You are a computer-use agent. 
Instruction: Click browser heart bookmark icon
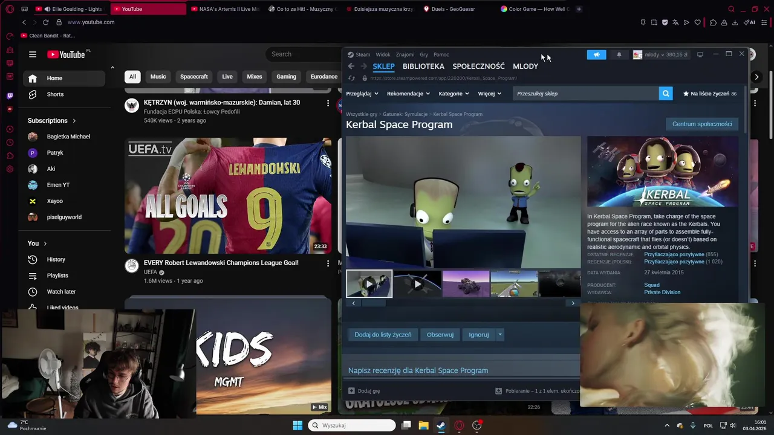coord(697,22)
